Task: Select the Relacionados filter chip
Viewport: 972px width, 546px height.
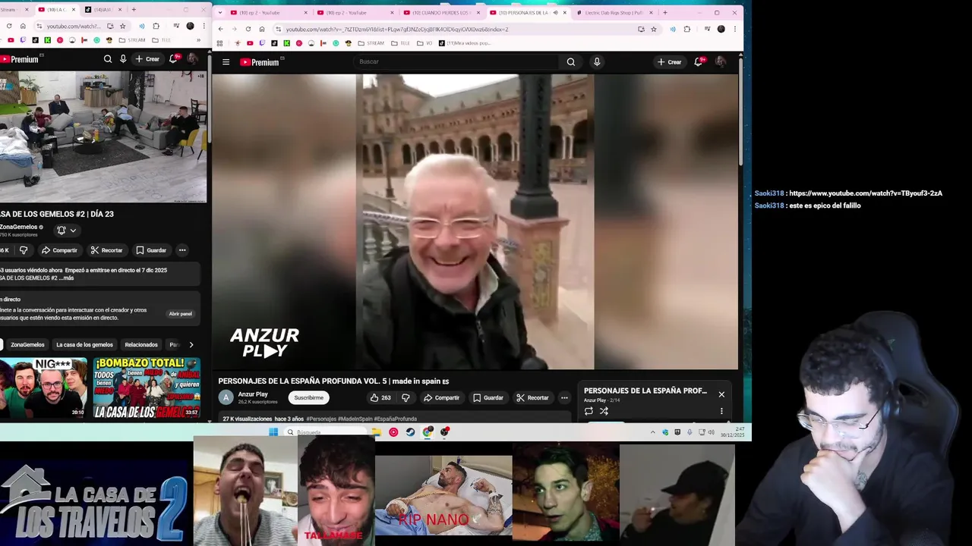Action: coord(141,344)
